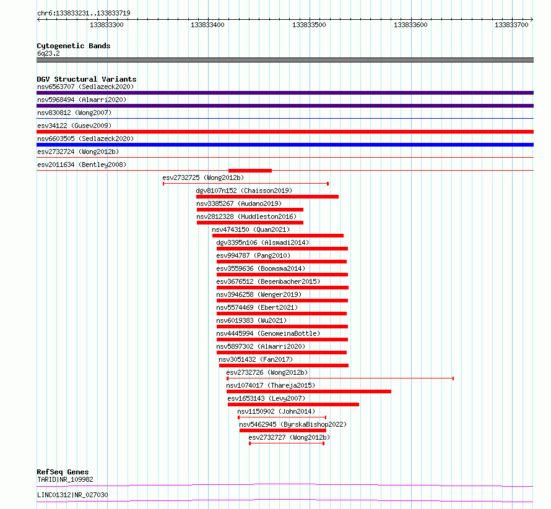Click the nsv5462945 (ByrskaBishop2022) label
The image size is (551, 509).
[293, 424]
